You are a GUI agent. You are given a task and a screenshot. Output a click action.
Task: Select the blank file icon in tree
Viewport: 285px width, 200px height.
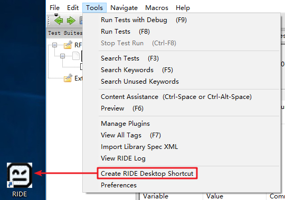[x=76, y=56]
